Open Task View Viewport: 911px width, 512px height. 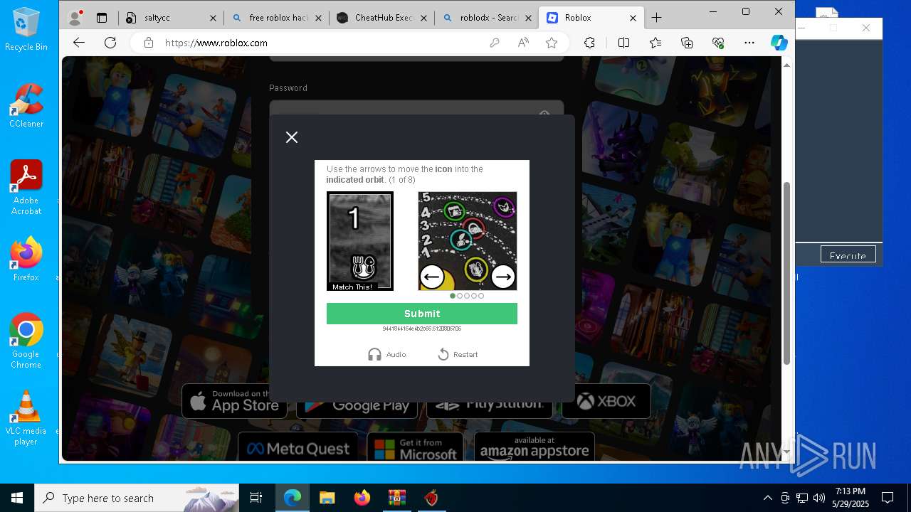[x=256, y=498]
